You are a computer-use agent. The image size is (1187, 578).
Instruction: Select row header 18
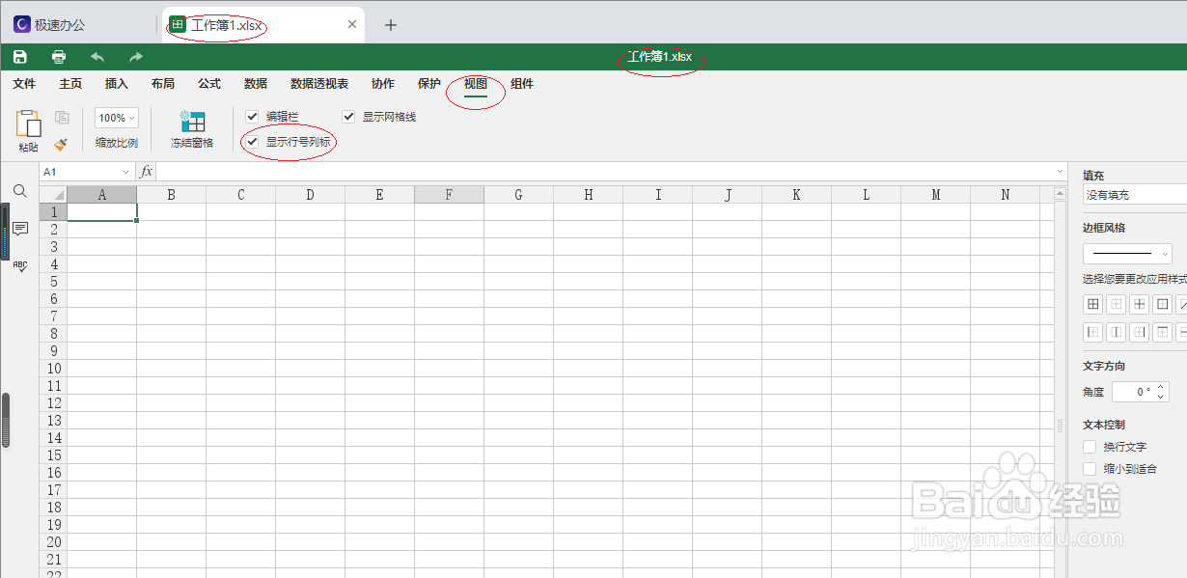pyautogui.click(x=53, y=508)
